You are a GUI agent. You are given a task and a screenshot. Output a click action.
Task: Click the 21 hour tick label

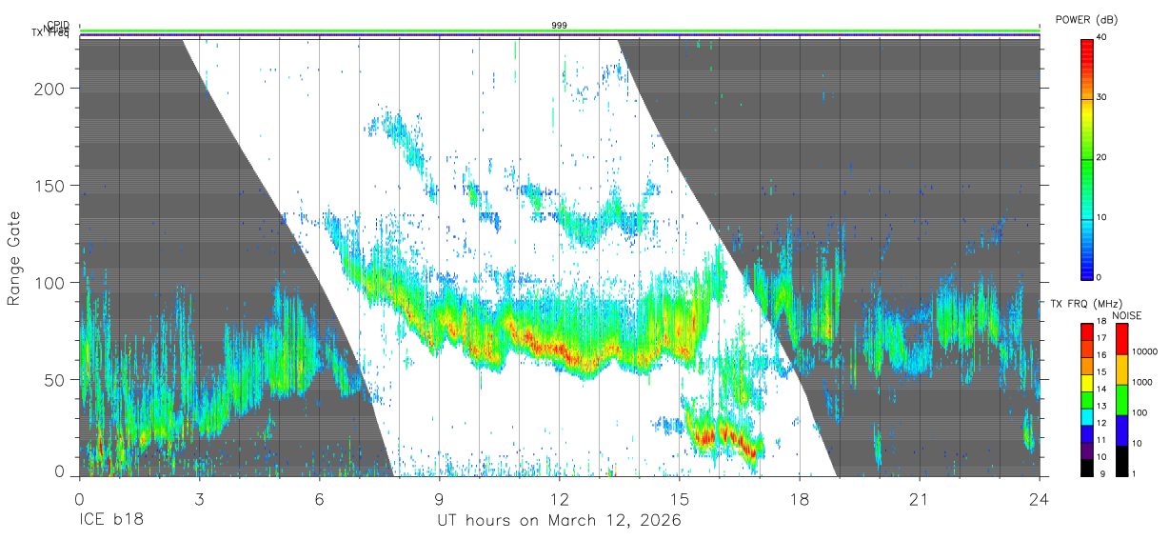(x=920, y=499)
